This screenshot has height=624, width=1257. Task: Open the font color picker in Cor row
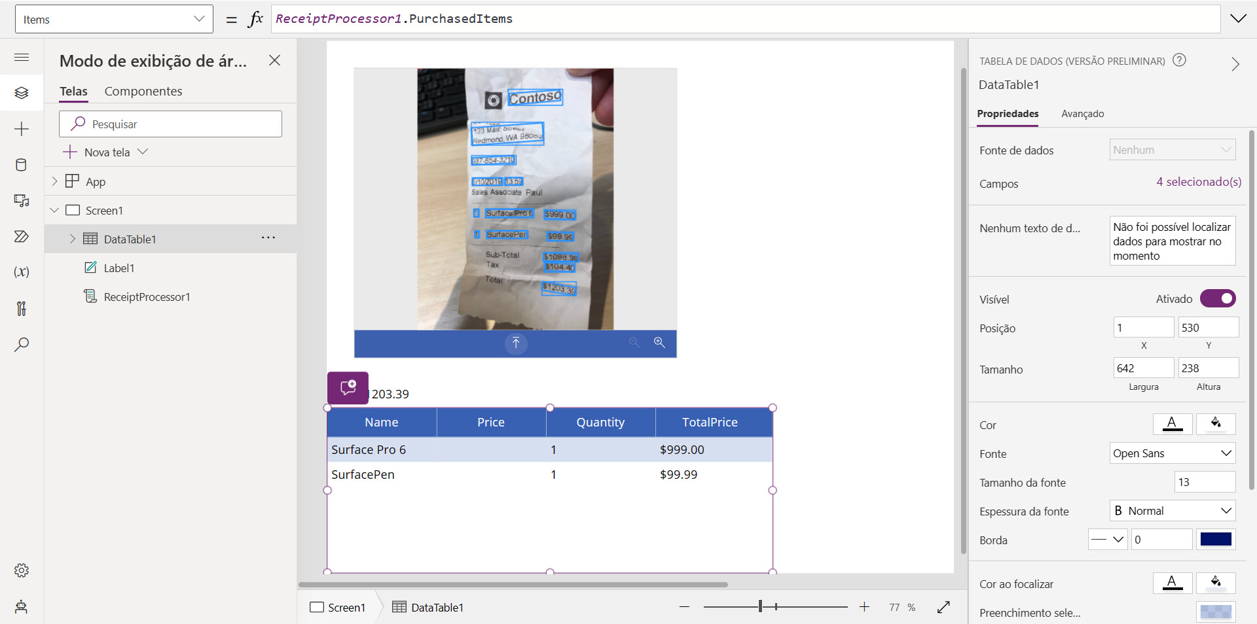[x=1173, y=424]
